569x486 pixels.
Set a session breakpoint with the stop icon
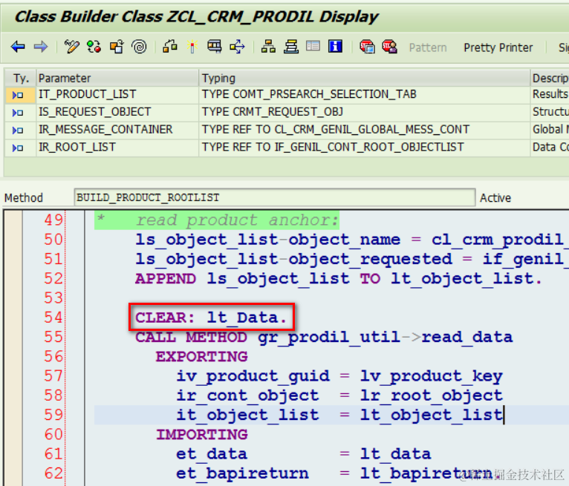pyautogui.click(x=367, y=47)
